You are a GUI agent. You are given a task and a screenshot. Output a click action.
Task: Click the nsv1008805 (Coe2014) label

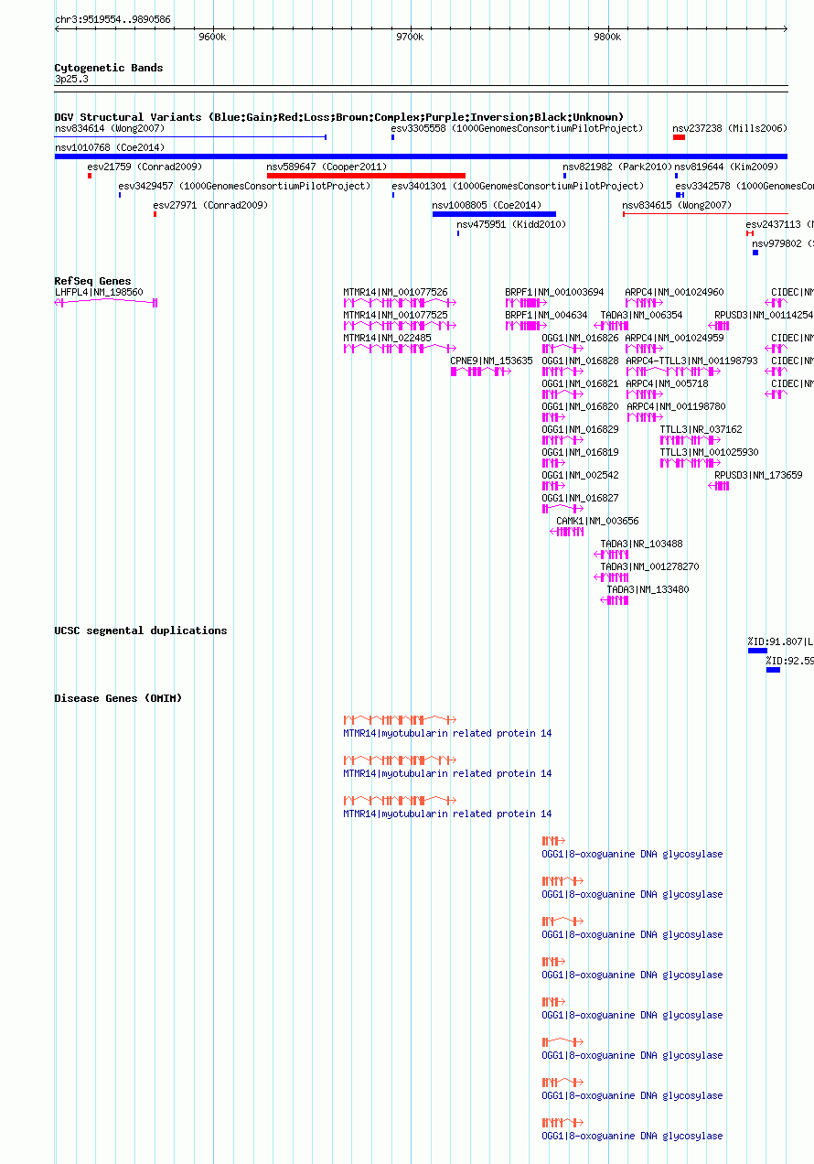pos(487,206)
